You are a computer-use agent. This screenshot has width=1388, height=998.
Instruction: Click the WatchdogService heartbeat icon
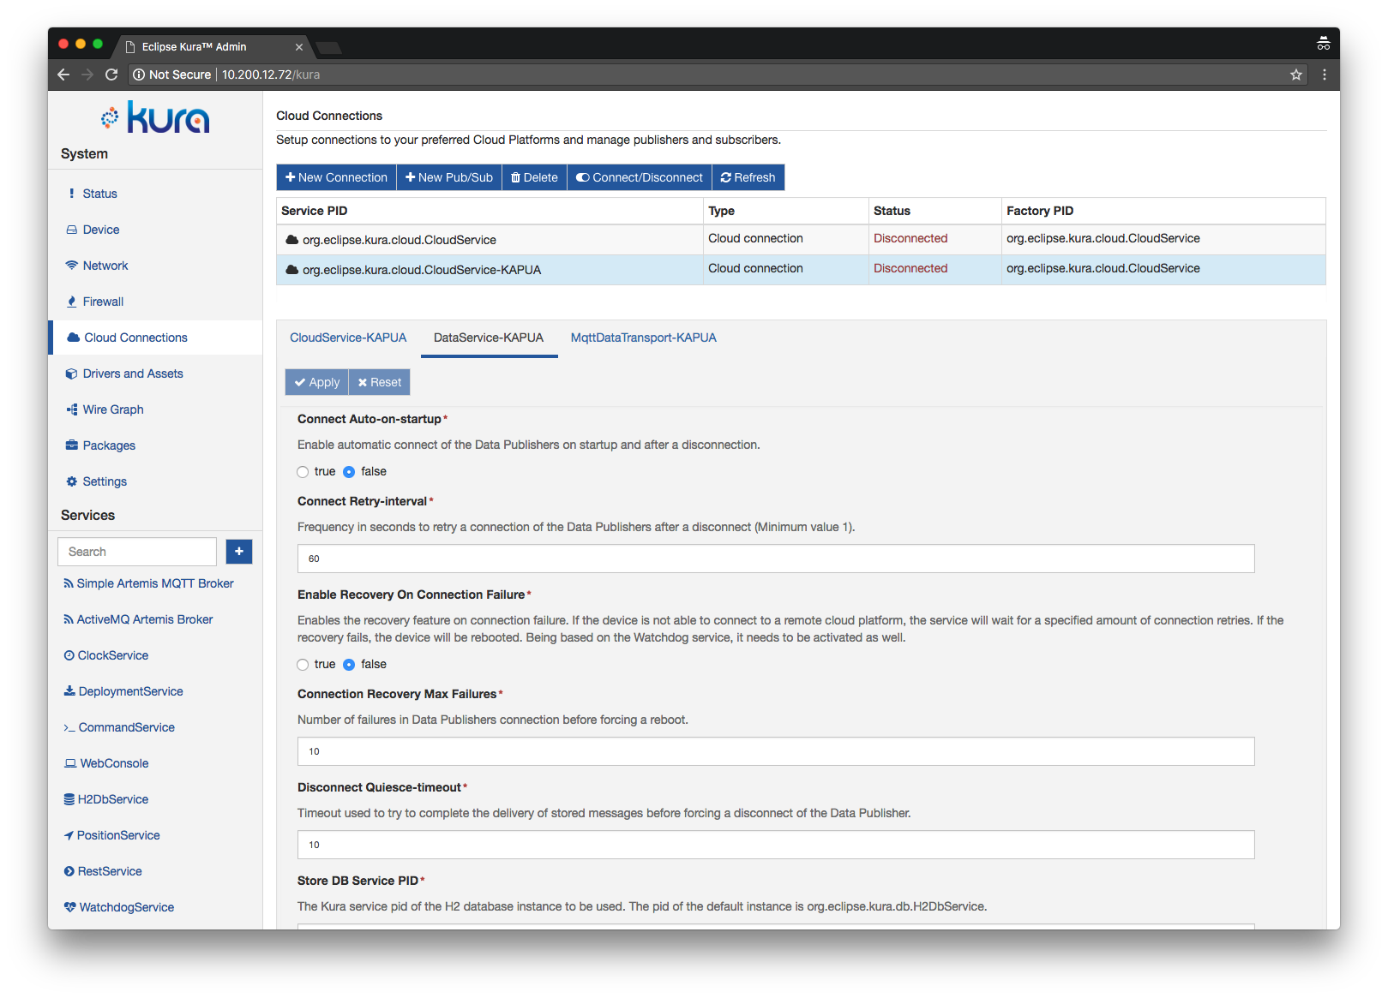(70, 907)
